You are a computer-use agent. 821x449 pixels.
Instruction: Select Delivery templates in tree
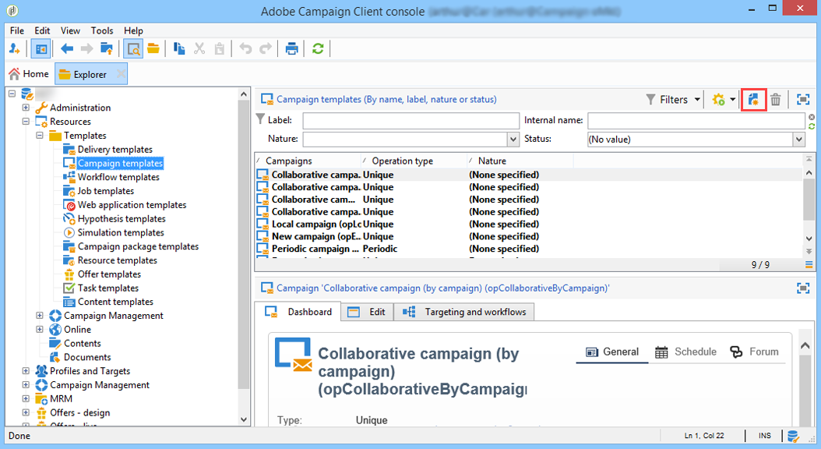[115, 150]
